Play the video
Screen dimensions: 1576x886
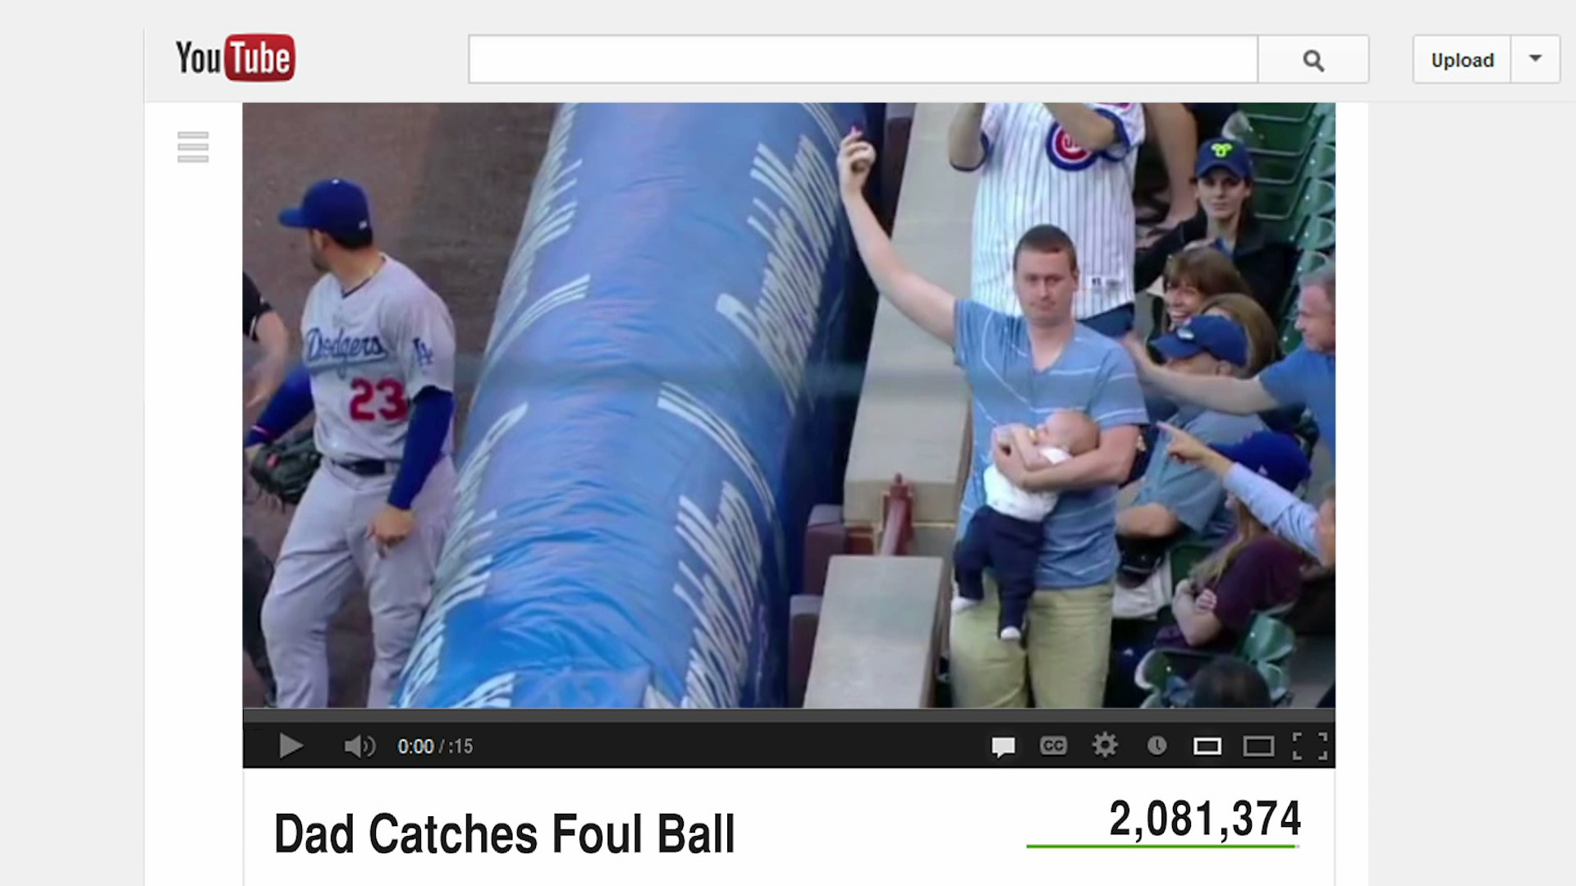point(291,746)
